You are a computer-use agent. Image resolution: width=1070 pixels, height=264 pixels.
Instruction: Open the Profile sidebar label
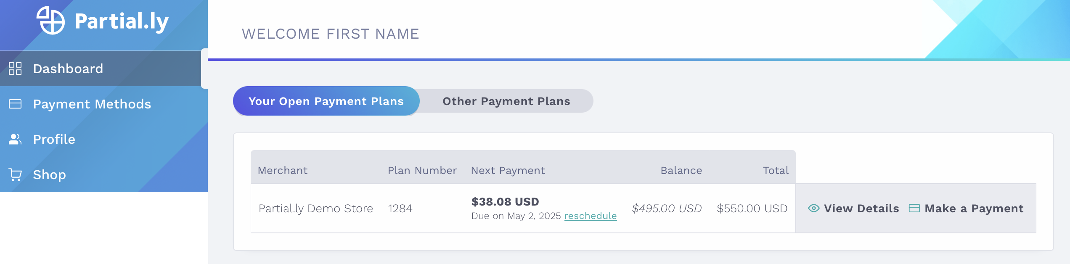coord(54,139)
